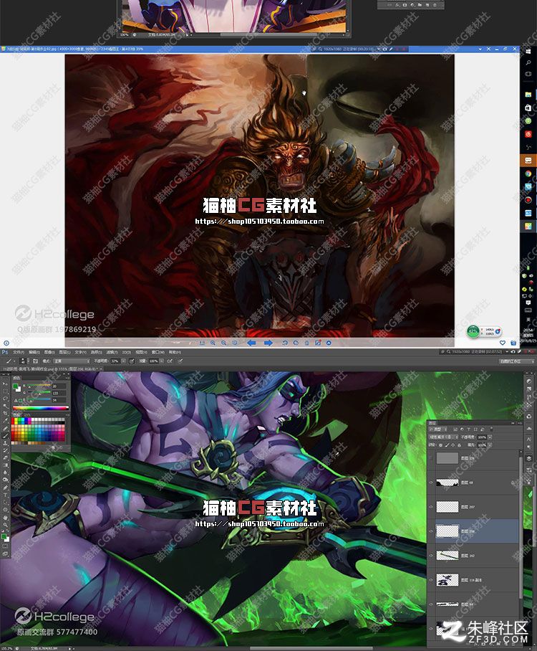Open the Windows Start button on right taskbar
This screenshot has width=537, height=651.
click(528, 52)
